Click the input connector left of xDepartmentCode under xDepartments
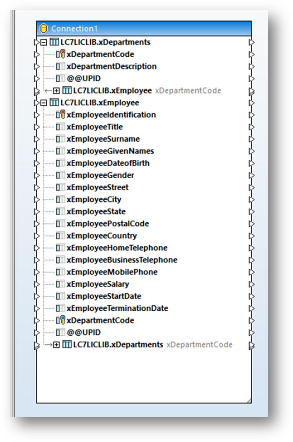This screenshot has width=293, height=442. [x=37, y=55]
